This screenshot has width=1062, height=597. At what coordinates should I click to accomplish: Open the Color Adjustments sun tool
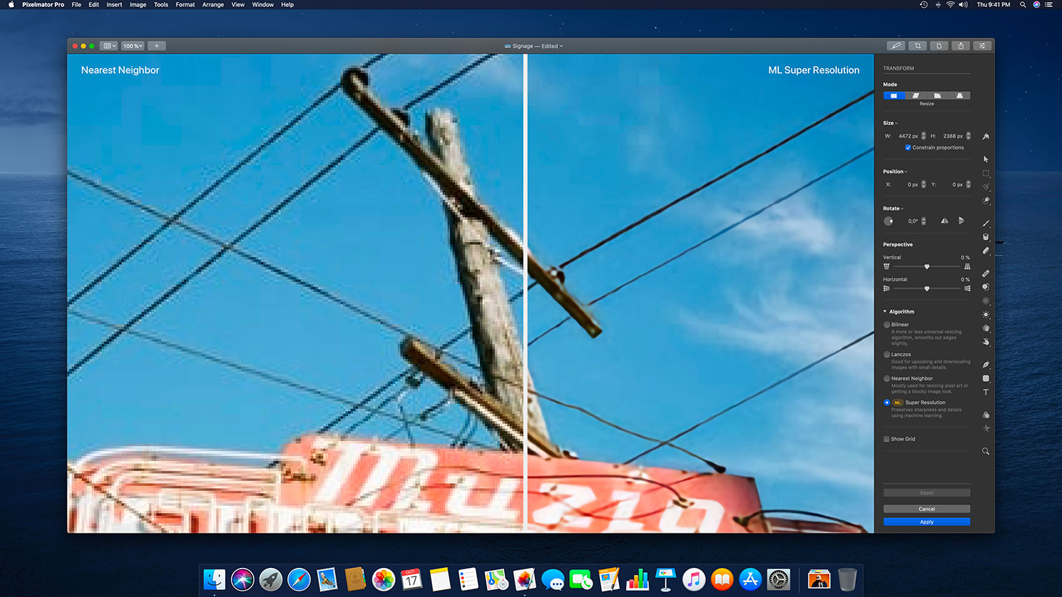986,315
